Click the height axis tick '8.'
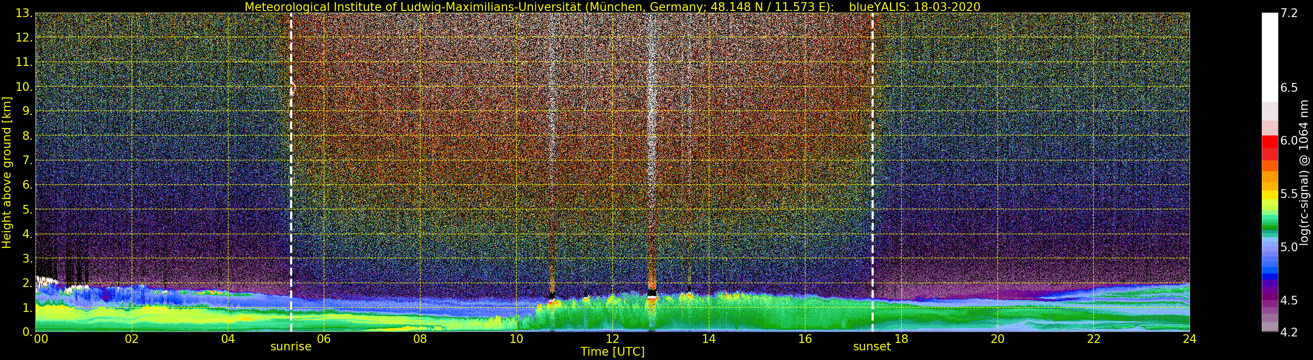The image size is (1313, 360). pyautogui.click(x=27, y=136)
